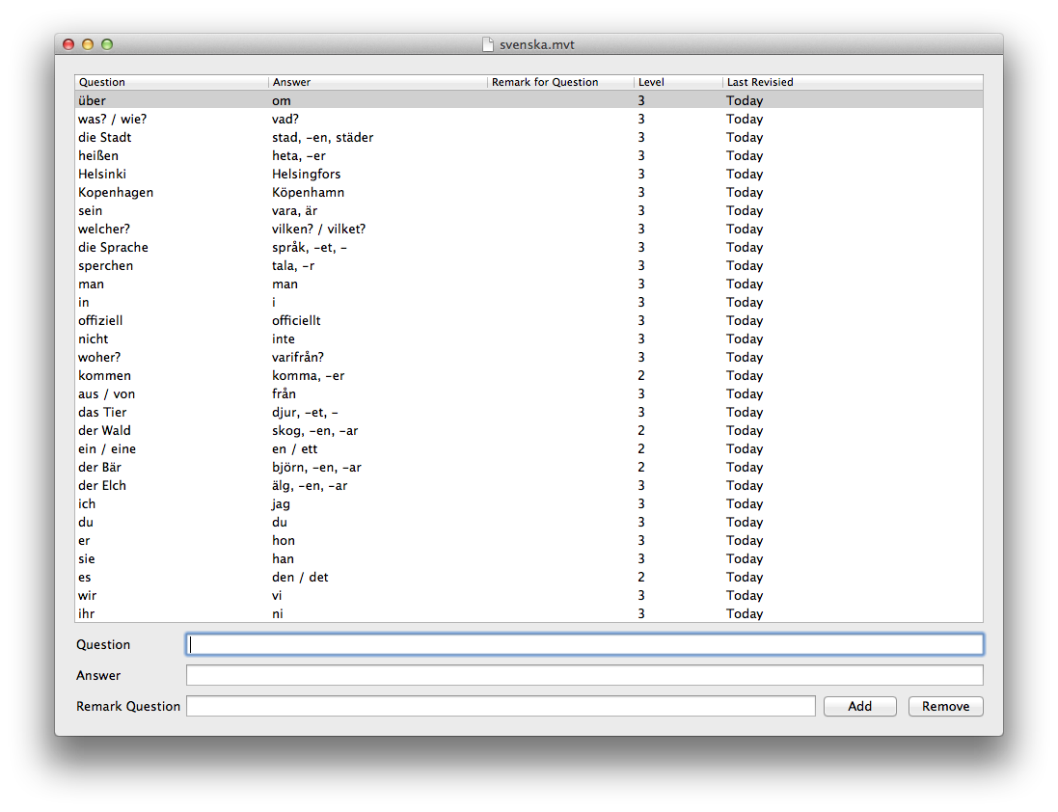Viewport: 1058px width, 812px height.
Task: Click the answer cell 'den / det'
Action: 300,578
